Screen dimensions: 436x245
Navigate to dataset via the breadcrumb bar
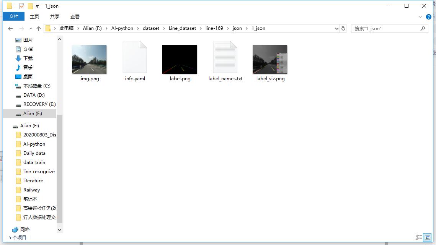[151, 28]
